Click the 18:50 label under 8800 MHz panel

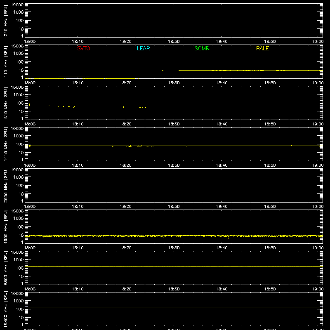pyautogui.click(x=270, y=289)
